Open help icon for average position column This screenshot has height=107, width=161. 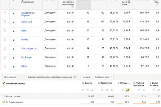click(158, 4)
